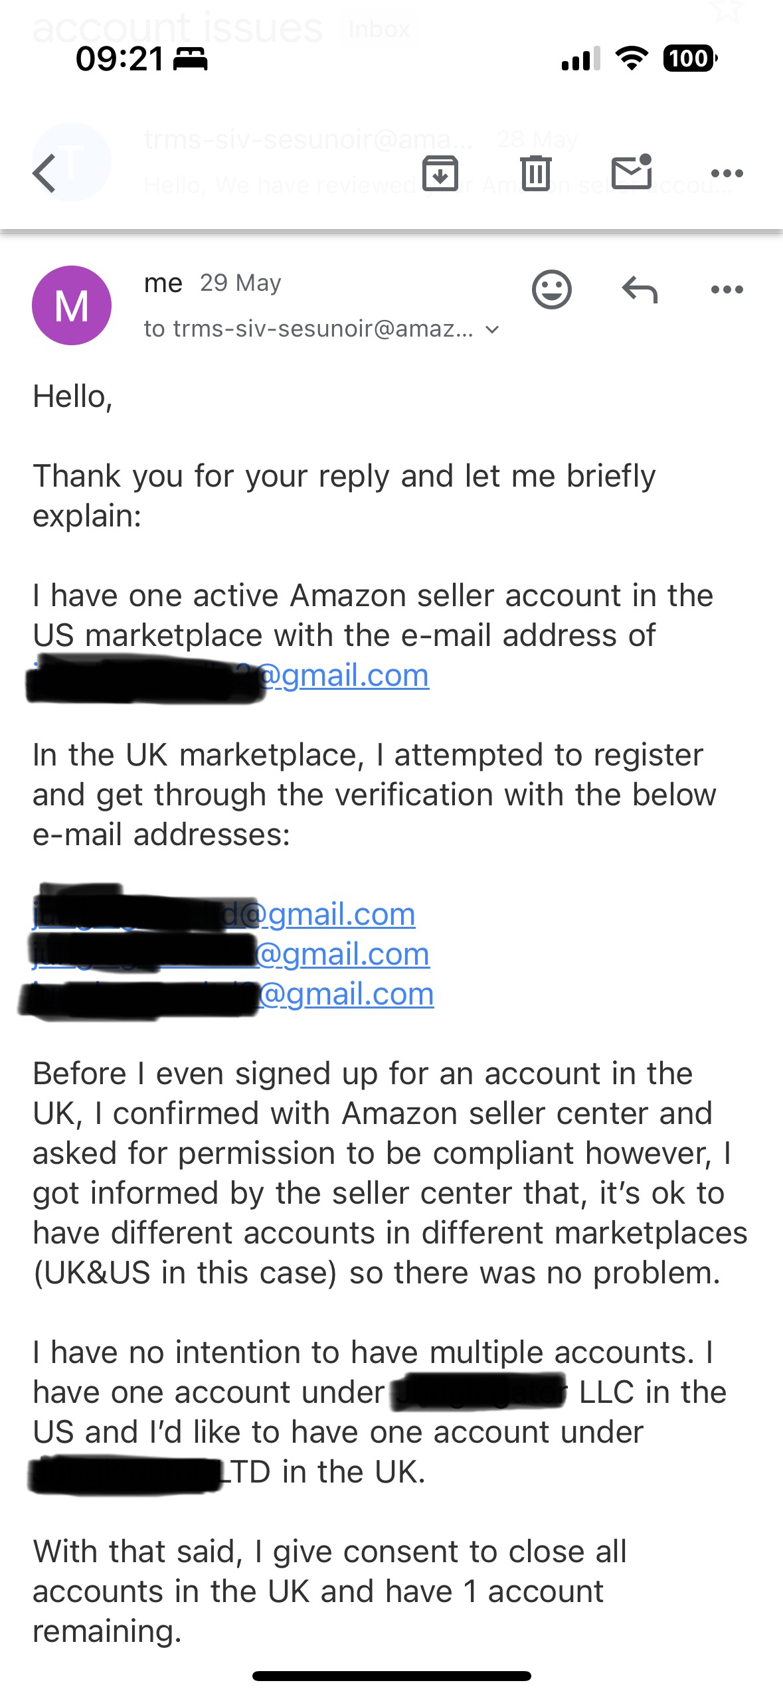Open message options with three dots beside reply
The width and height of the screenshot is (783, 1697).
[727, 289]
